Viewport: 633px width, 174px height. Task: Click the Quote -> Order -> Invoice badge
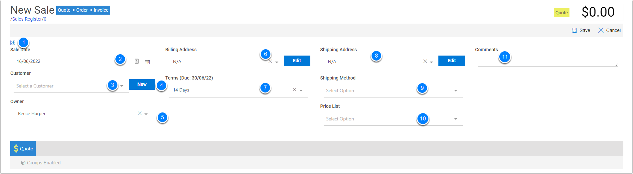point(83,10)
